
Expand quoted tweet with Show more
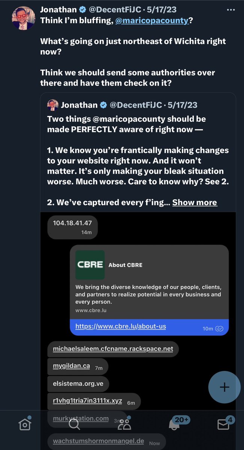(x=195, y=202)
